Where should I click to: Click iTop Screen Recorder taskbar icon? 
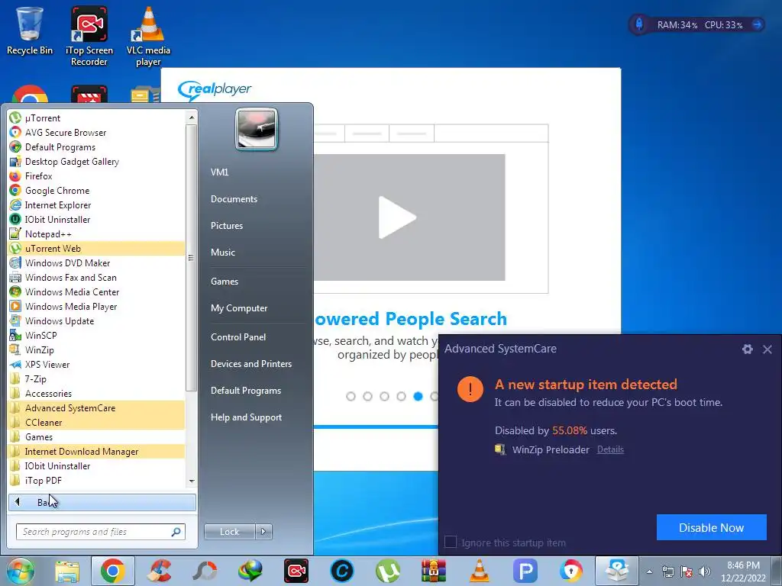pos(296,571)
